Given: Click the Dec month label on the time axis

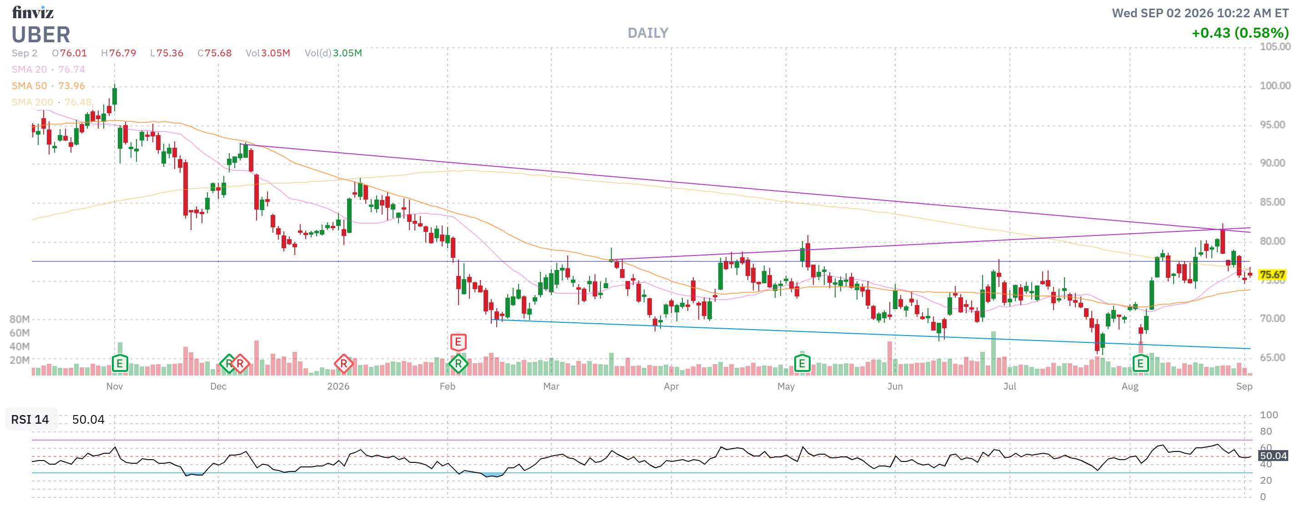Looking at the screenshot, I should [x=218, y=386].
